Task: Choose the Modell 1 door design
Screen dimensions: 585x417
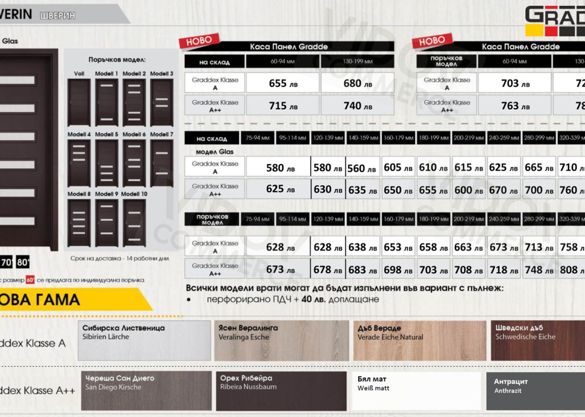Action: pos(106,102)
